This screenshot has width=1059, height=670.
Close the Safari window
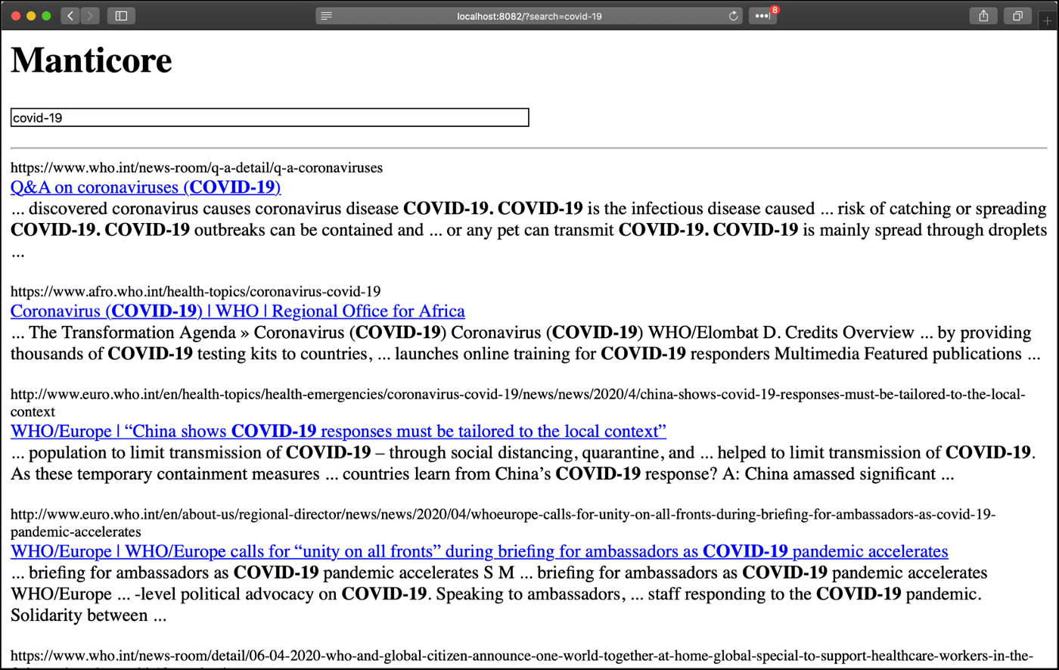pyautogui.click(x=15, y=16)
